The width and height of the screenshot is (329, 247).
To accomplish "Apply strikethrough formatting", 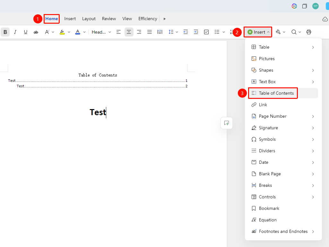I will tap(36, 32).
